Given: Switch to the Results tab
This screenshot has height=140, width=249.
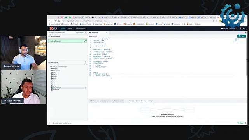Looking at the screenshot, I should [x=131, y=101].
